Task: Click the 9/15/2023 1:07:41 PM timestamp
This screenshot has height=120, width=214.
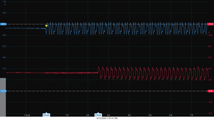Action: (107, 118)
